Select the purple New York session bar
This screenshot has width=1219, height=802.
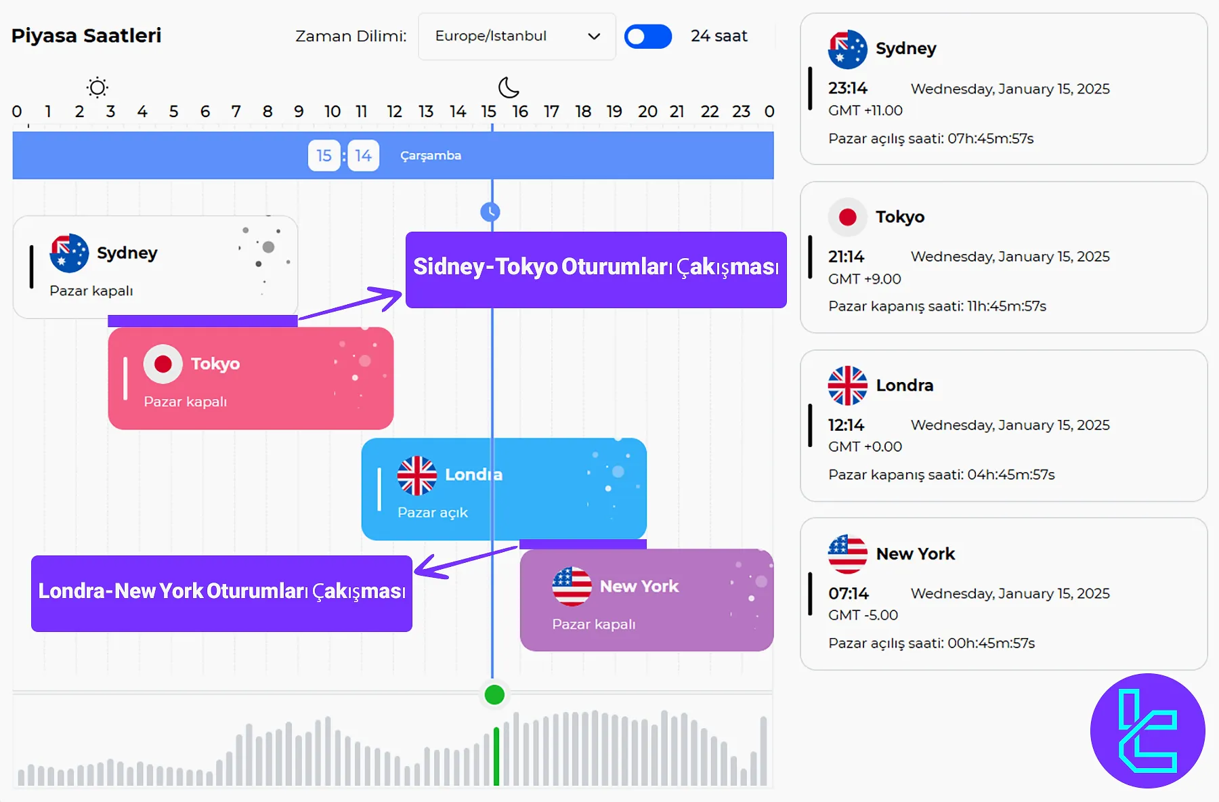[x=647, y=600]
